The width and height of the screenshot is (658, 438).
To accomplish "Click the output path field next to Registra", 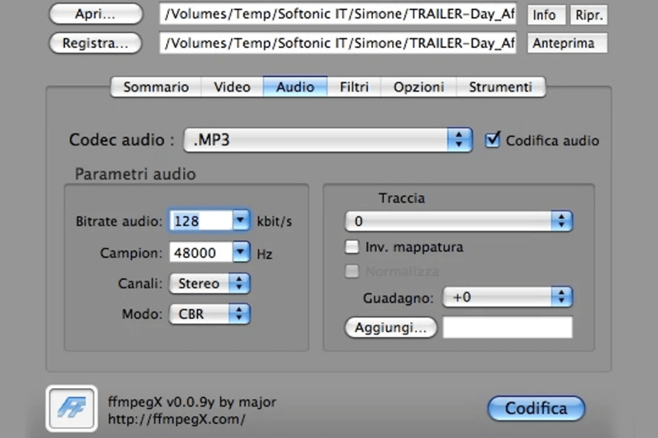I will coord(338,42).
